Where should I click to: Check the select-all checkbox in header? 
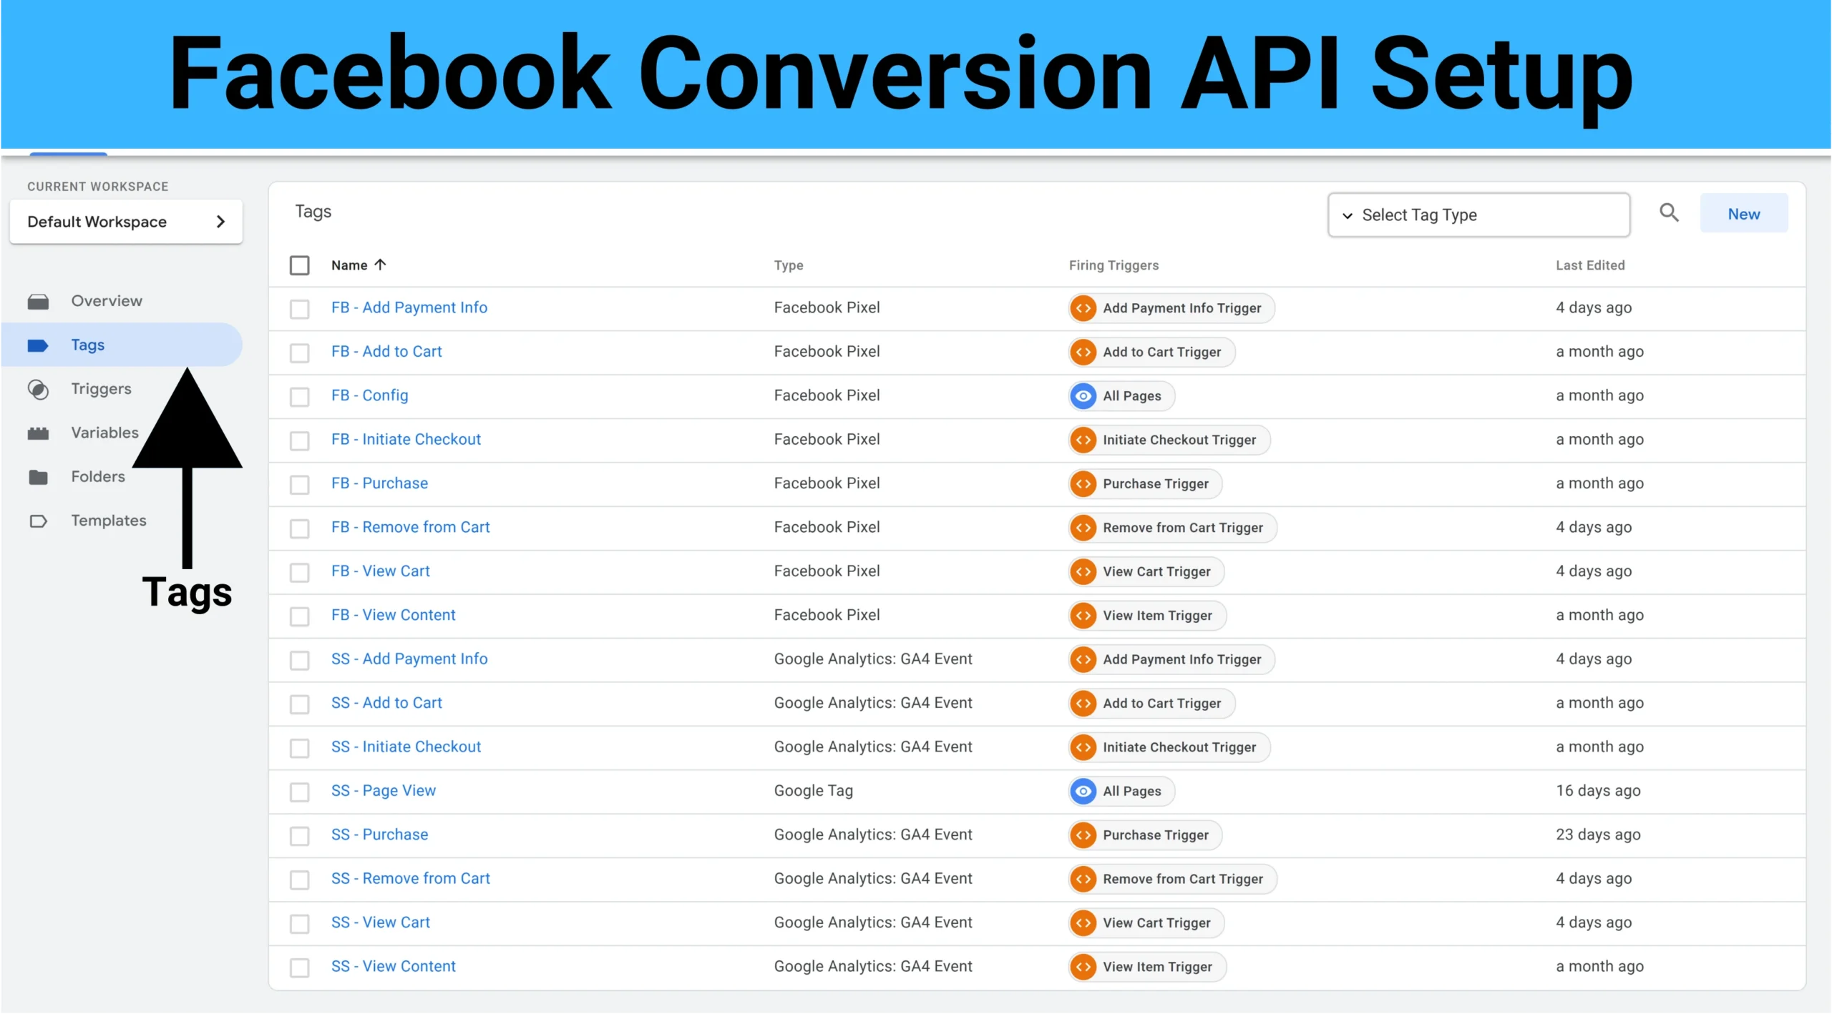(x=299, y=265)
